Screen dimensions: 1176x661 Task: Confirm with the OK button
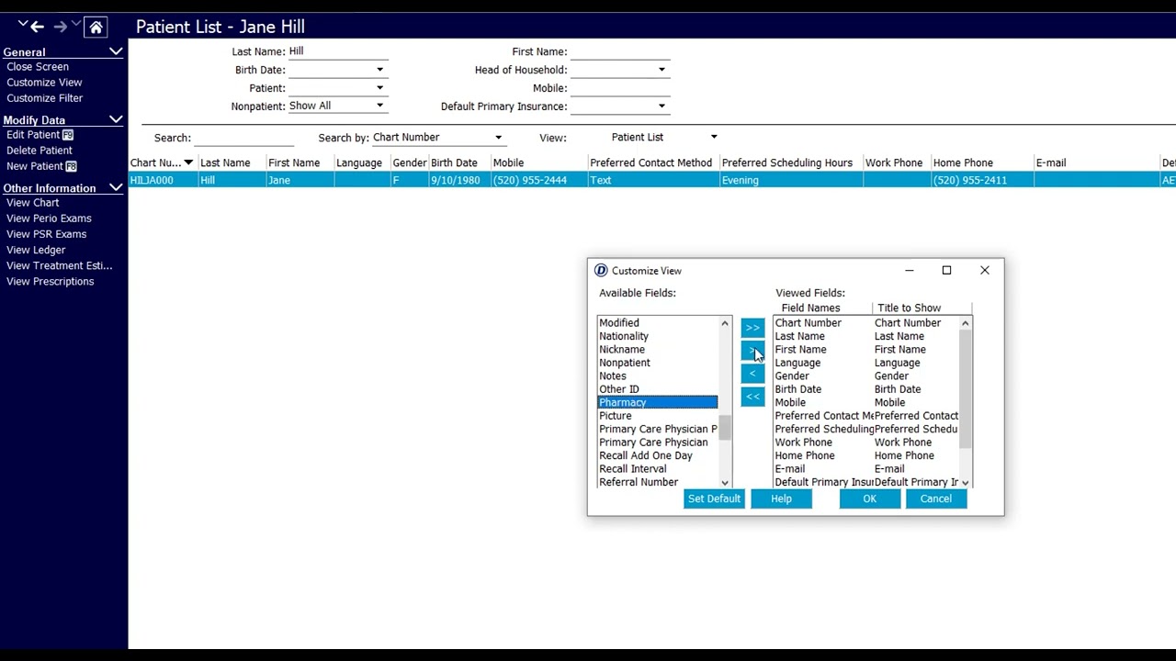[x=869, y=499]
